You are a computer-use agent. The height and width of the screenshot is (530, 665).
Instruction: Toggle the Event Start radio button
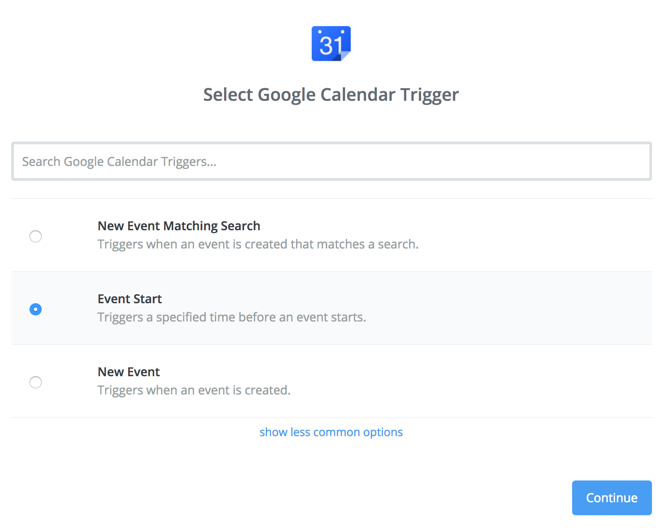pyautogui.click(x=36, y=309)
